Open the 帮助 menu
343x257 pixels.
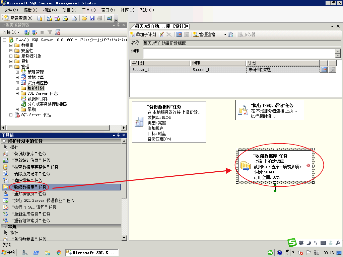pyautogui.click(x=147, y=10)
